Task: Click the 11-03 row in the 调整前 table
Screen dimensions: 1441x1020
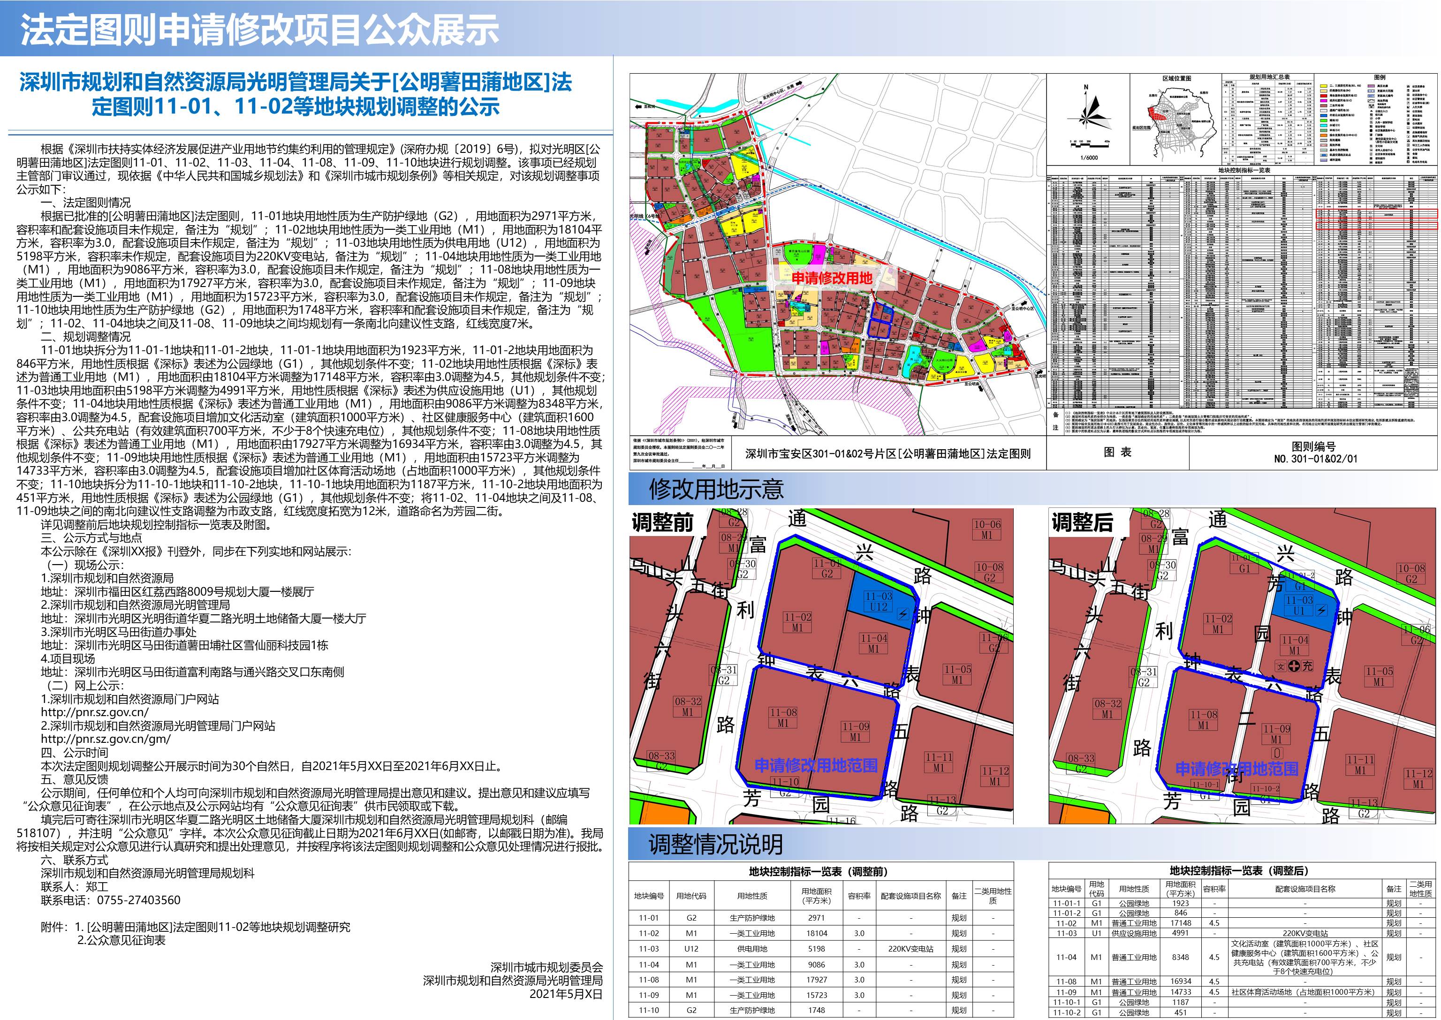Action: click(820, 949)
